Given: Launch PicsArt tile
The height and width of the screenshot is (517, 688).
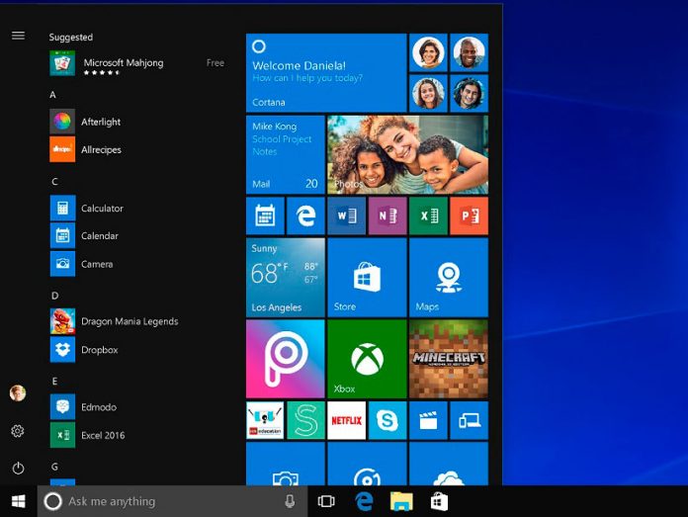Looking at the screenshot, I should (286, 359).
